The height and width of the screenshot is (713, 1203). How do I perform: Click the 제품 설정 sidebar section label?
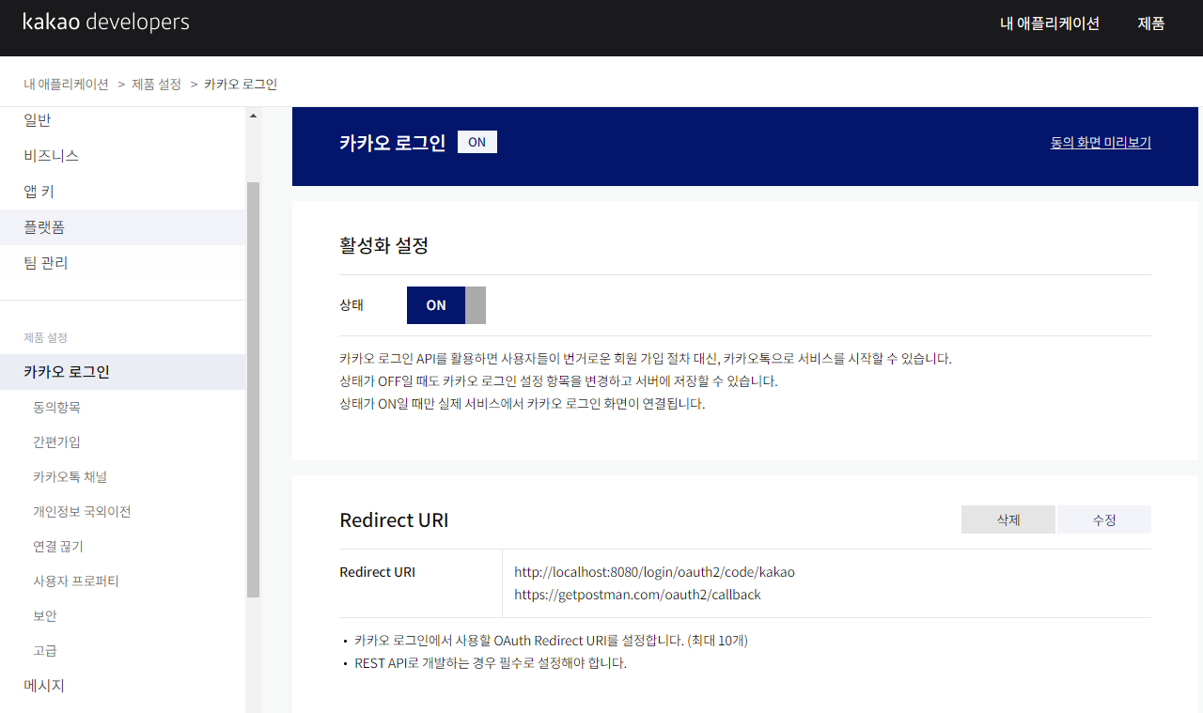(x=45, y=337)
